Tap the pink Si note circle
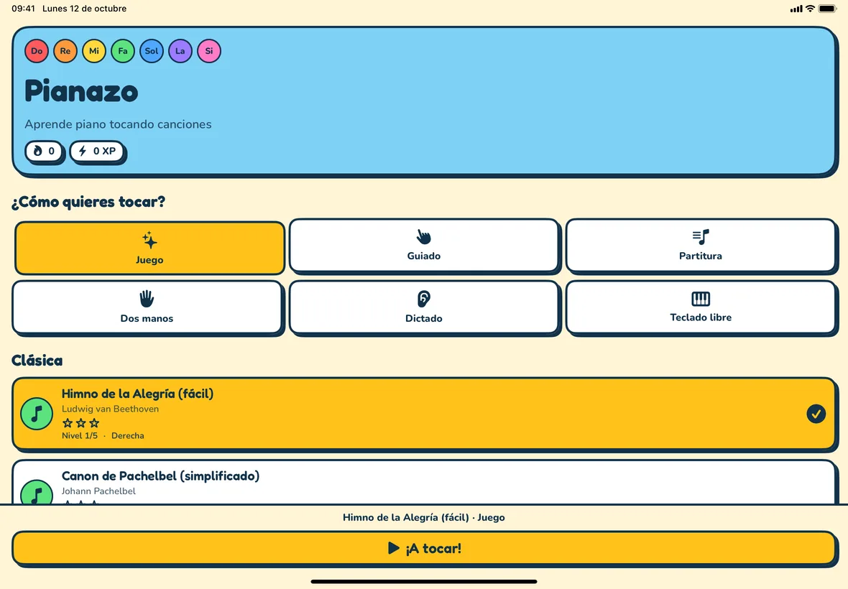This screenshot has width=848, height=589. point(208,51)
